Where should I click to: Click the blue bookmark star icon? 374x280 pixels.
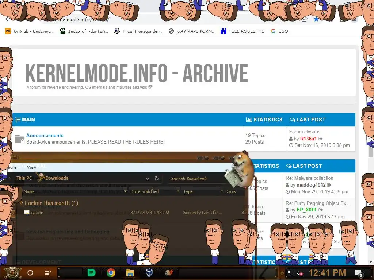point(316,19)
